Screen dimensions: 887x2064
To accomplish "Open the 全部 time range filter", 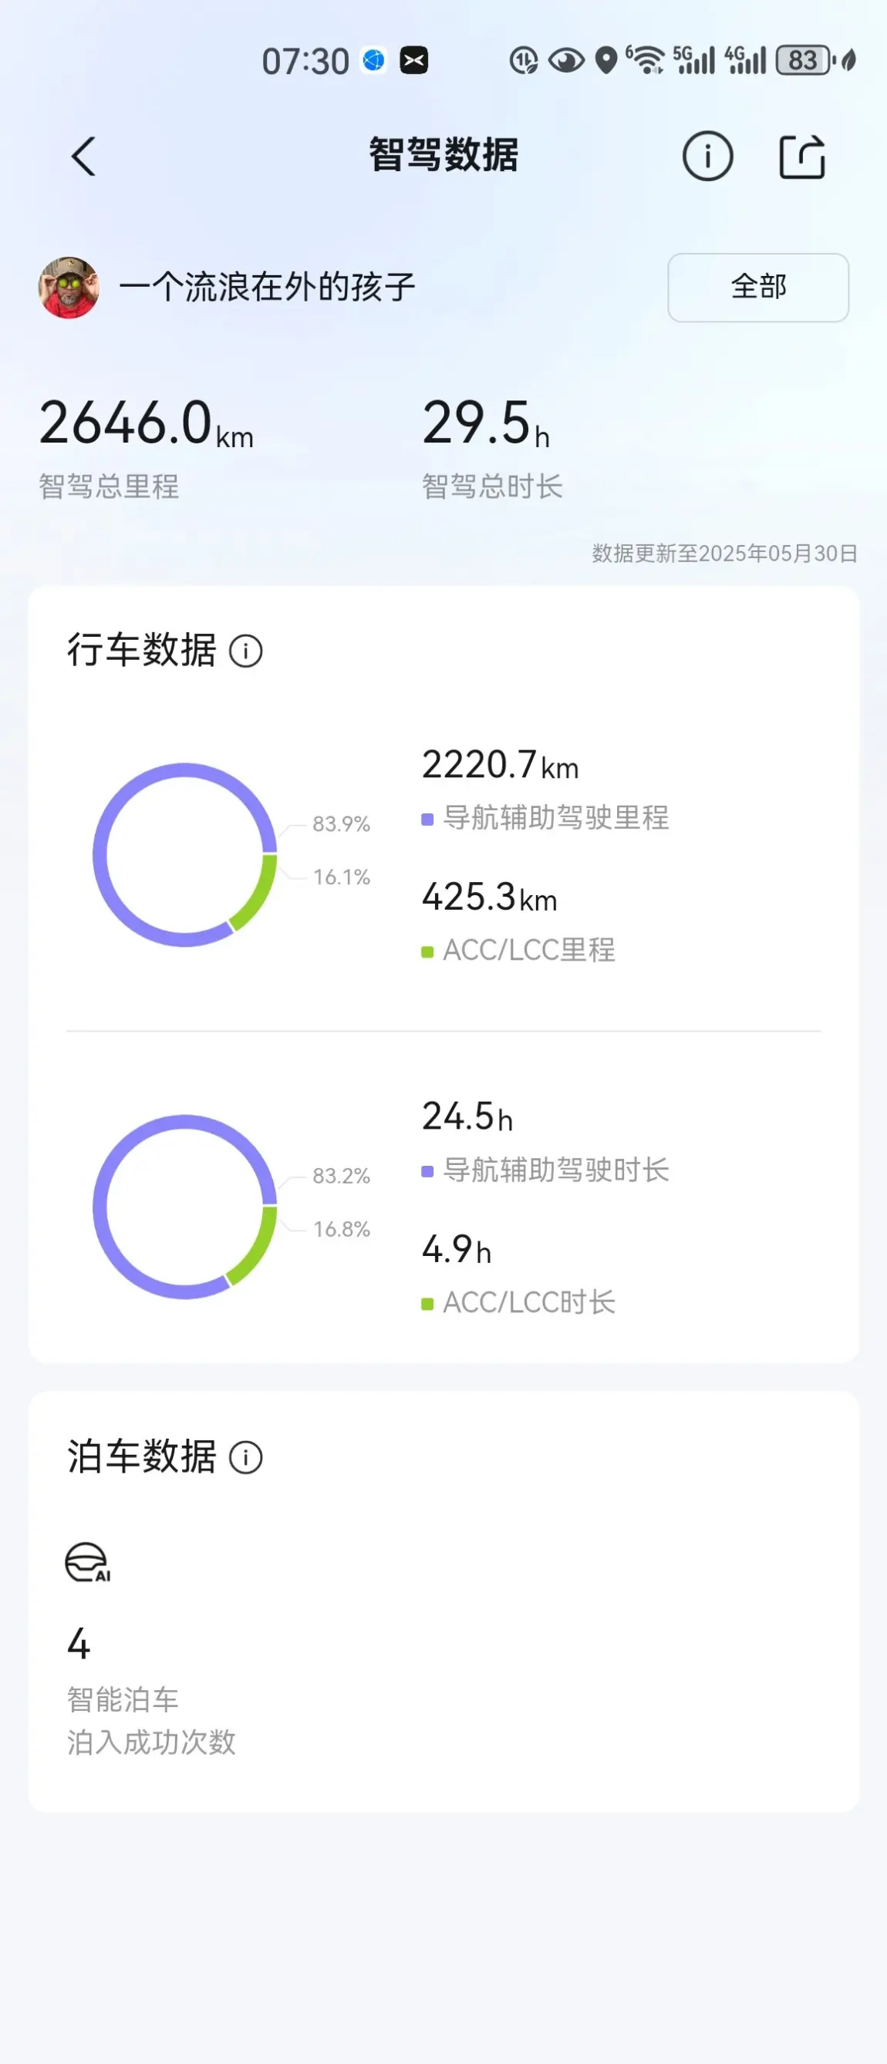I will pyautogui.click(x=758, y=288).
